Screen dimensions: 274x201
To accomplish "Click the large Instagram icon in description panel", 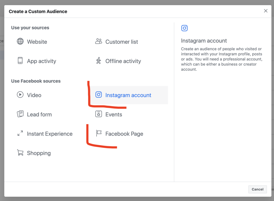I will 184,28.
